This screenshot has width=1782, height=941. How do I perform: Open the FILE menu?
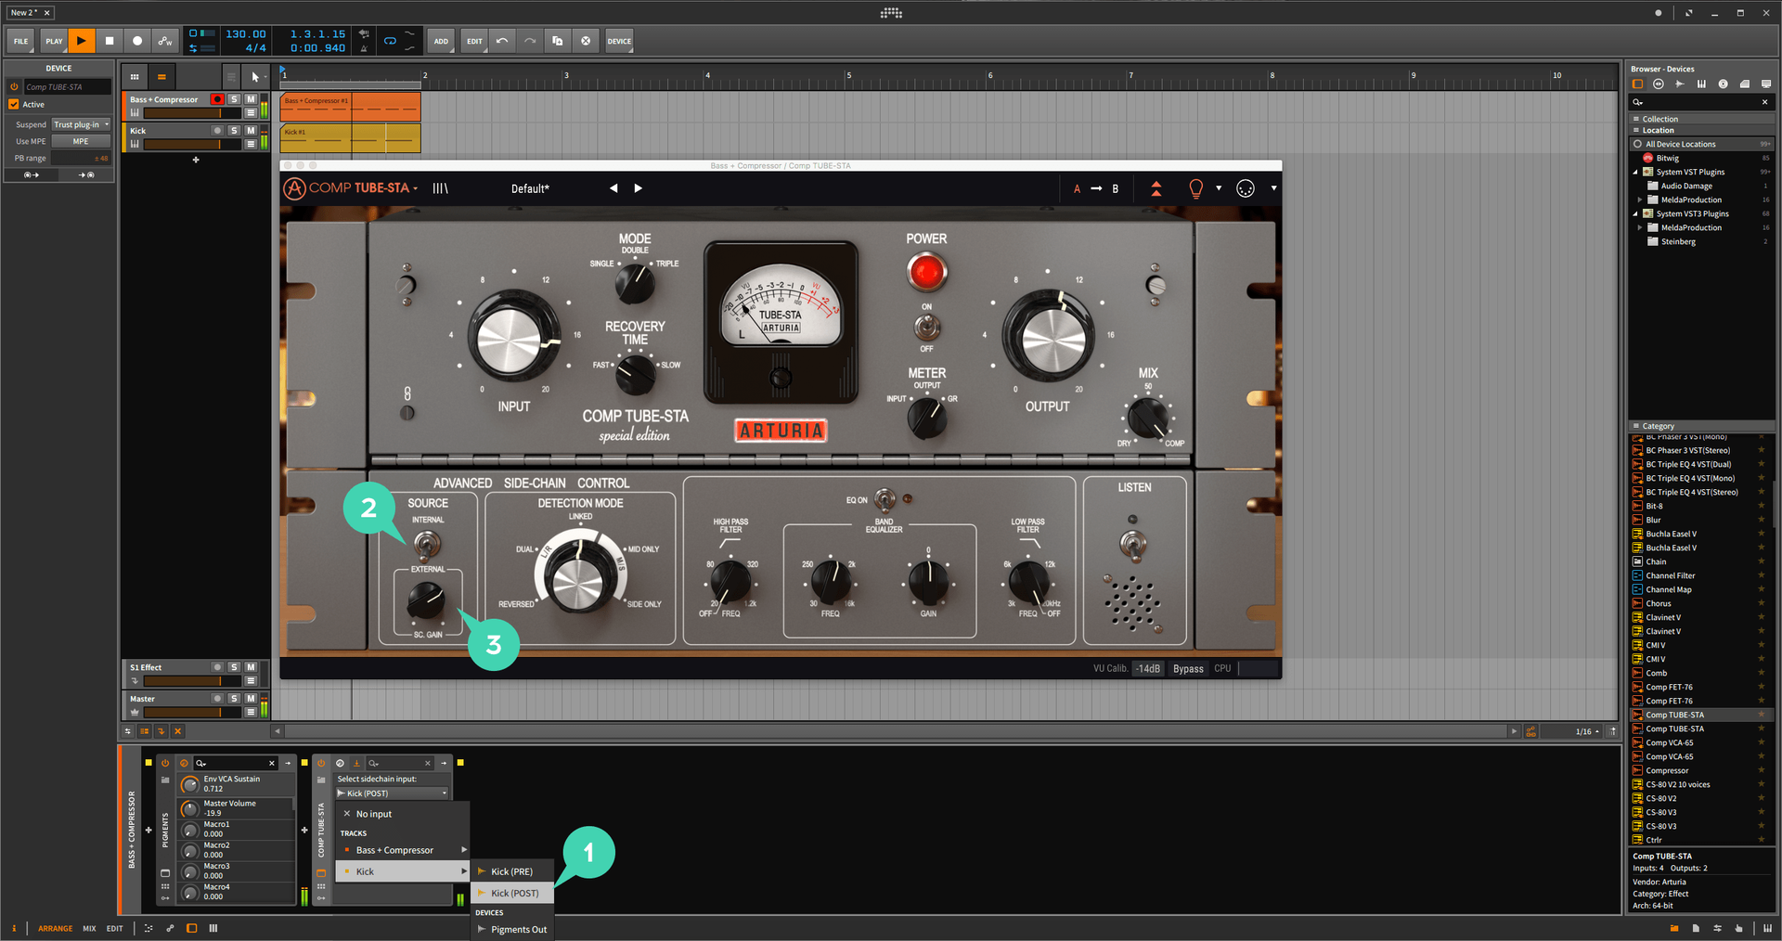tap(20, 41)
